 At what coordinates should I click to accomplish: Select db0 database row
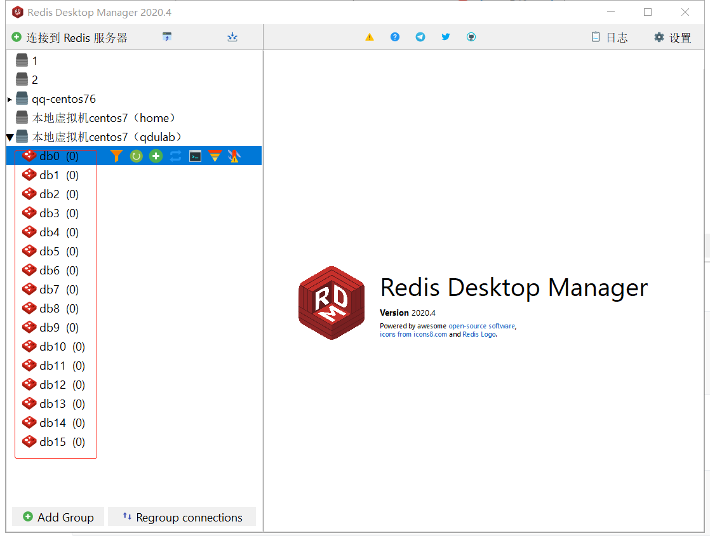tap(135, 156)
